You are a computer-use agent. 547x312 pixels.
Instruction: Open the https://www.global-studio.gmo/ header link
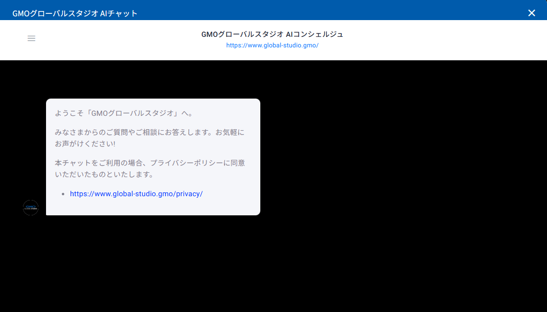(272, 45)
